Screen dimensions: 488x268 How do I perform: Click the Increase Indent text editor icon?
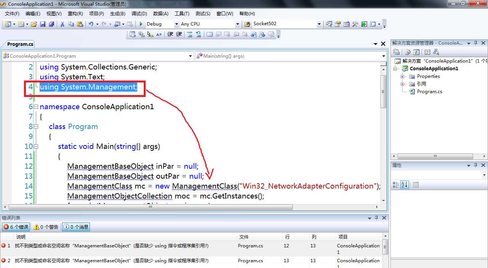point(178,34)
